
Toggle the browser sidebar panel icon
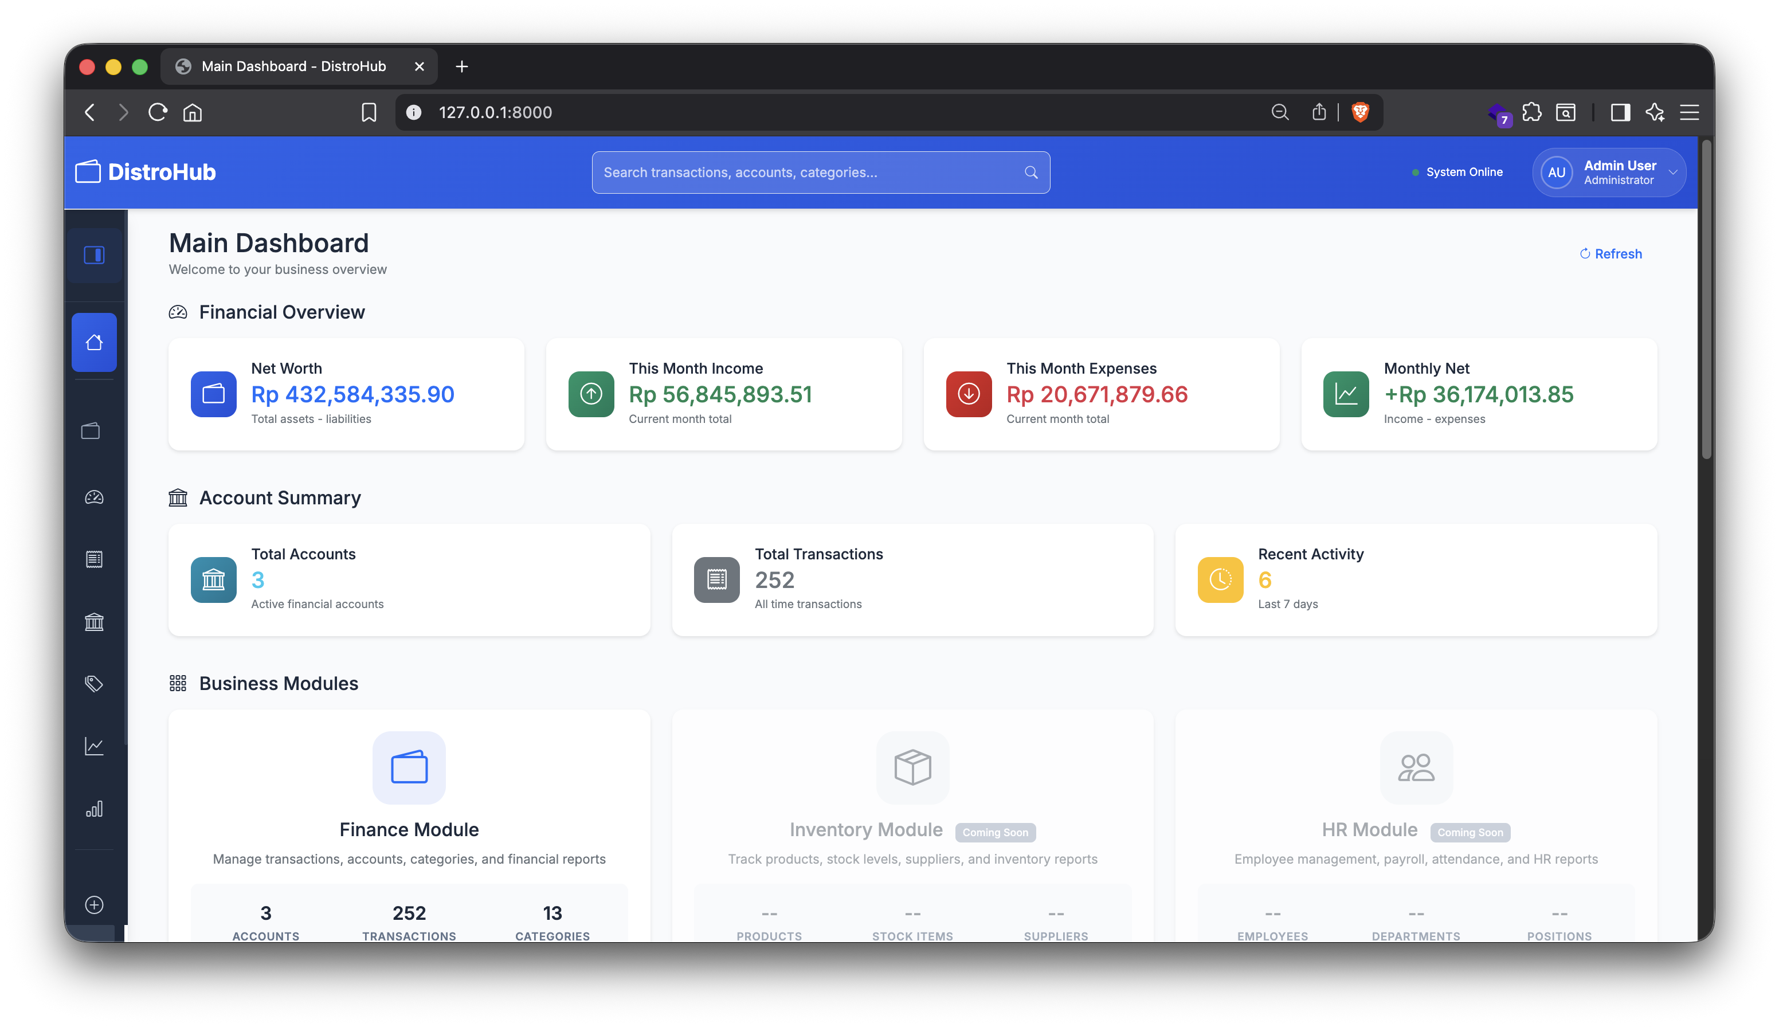click(1619, 112)
